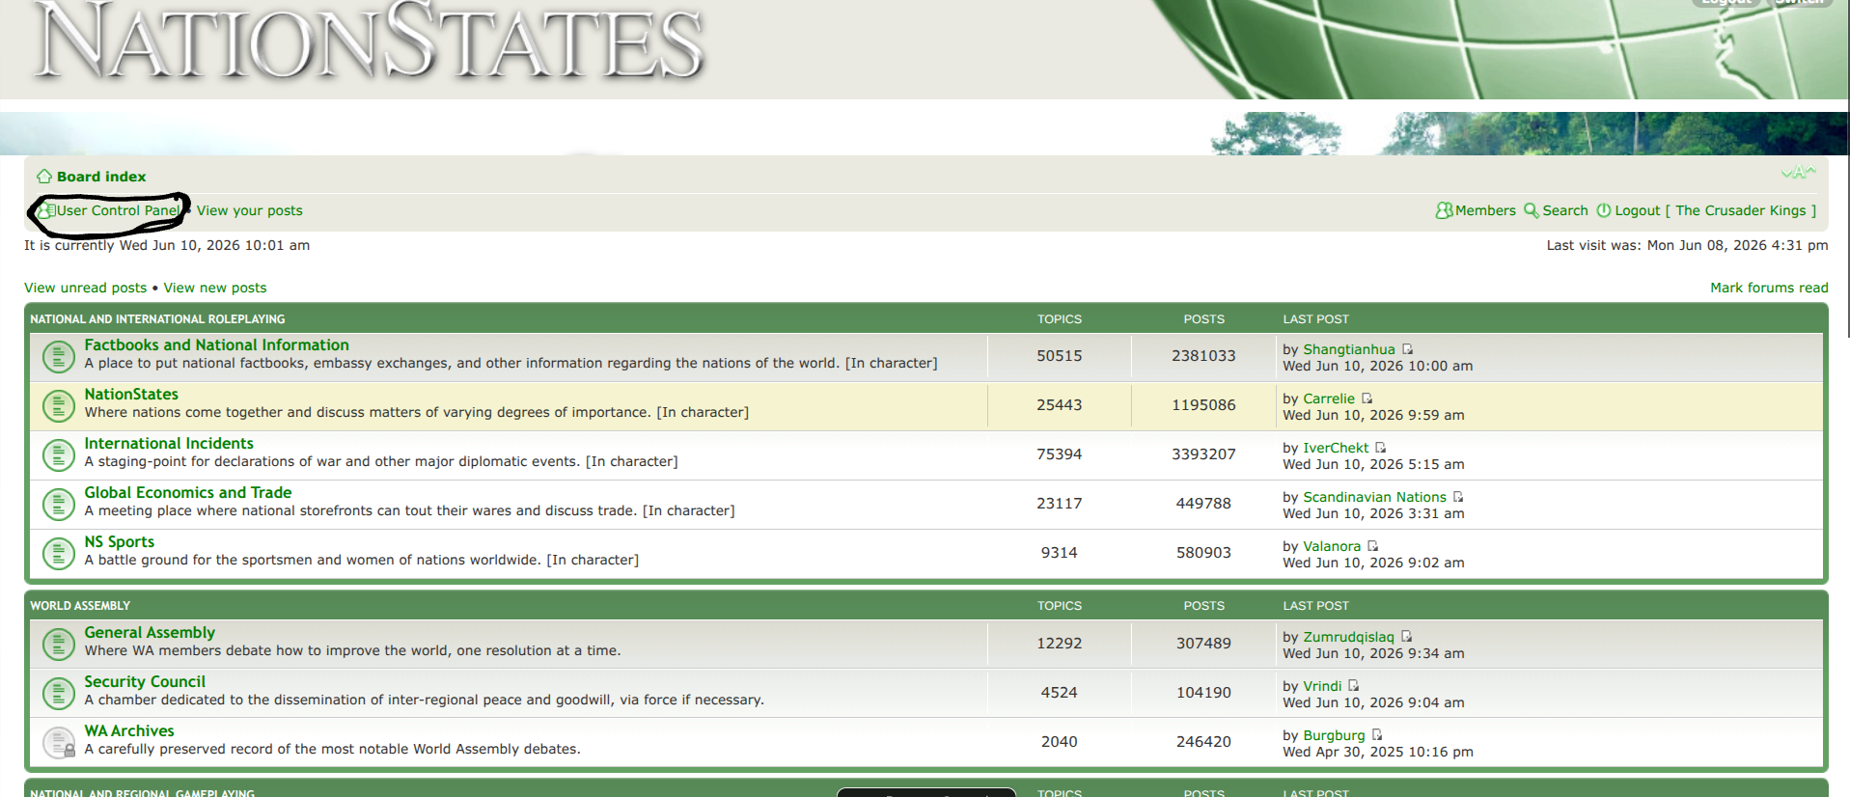Visit Zumrudqislaq's profile link
Viewport: 1850px width, 797px height.
pos(1348,637)
